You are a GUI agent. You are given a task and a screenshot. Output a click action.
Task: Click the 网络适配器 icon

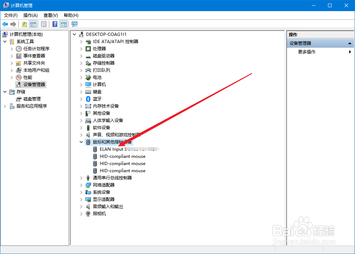88,185
